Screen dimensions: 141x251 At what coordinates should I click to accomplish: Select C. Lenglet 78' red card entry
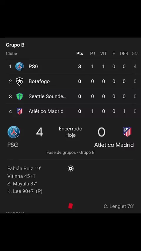(119, 206)
